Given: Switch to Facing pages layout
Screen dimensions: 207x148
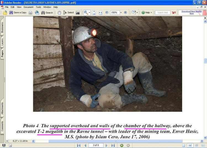Looking at the screenshot, I should click(203, 145).
